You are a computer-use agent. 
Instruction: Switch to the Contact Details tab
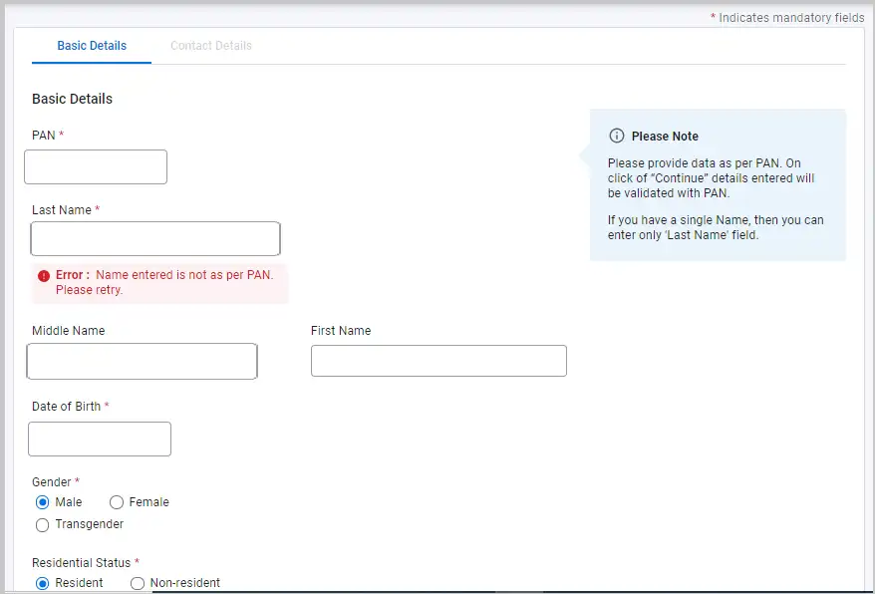pos(210,46)
